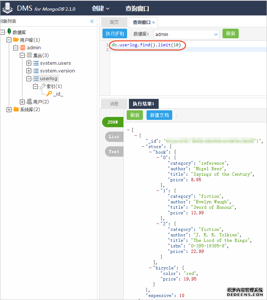Click the 新建文档 button

[159, 115]
